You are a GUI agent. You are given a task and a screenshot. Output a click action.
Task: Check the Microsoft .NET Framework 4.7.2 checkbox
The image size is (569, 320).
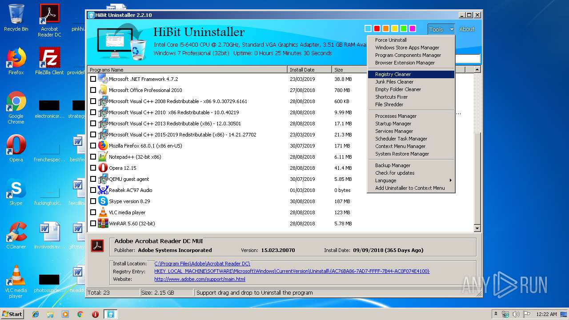[x=93, y=79]
